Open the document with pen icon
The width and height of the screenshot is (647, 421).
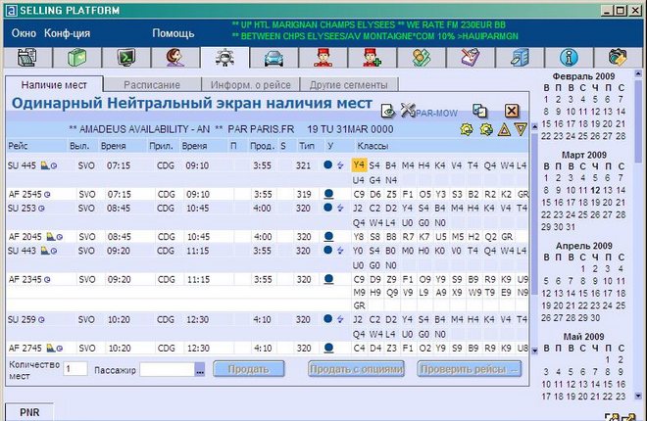pos(471,57)
